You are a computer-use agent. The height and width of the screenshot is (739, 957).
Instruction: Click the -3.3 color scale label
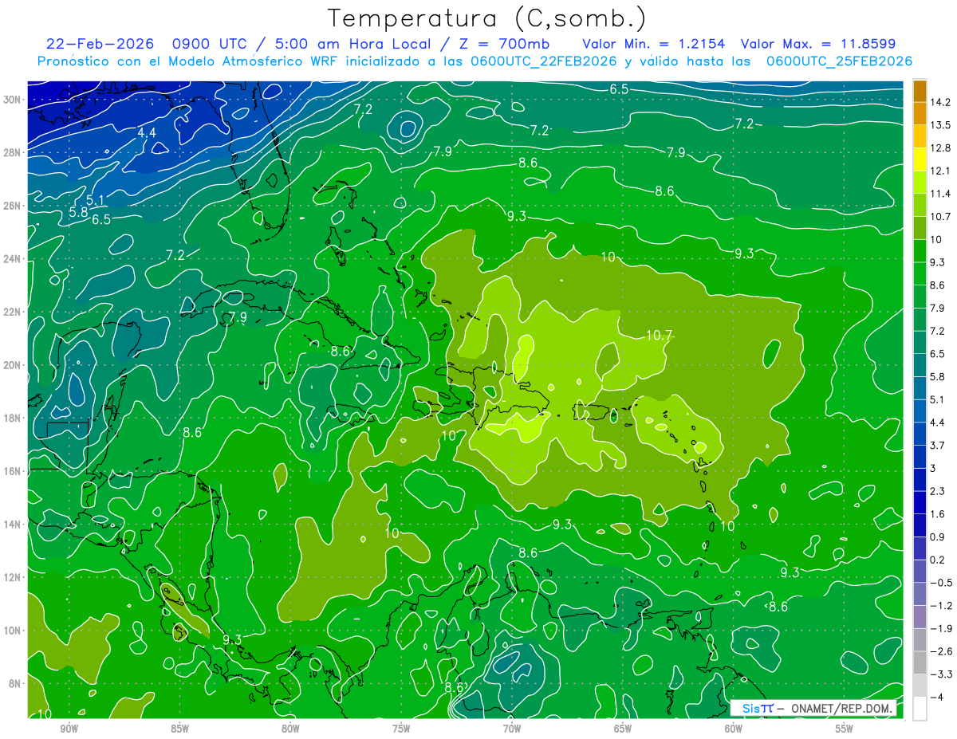click(x=940, y=674)
